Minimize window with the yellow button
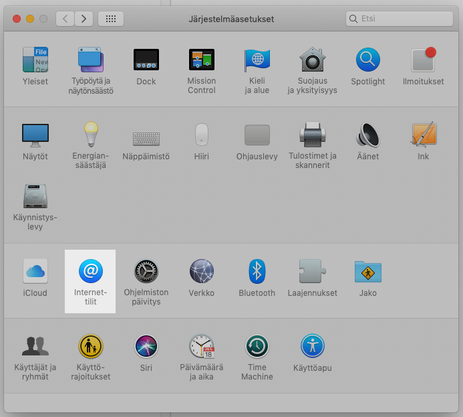 (x=30, y=19)
